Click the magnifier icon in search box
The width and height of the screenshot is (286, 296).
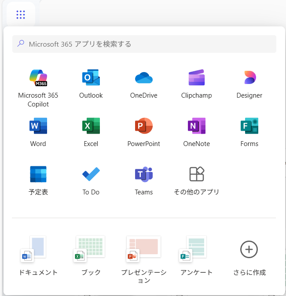click(x=21, y=44)
